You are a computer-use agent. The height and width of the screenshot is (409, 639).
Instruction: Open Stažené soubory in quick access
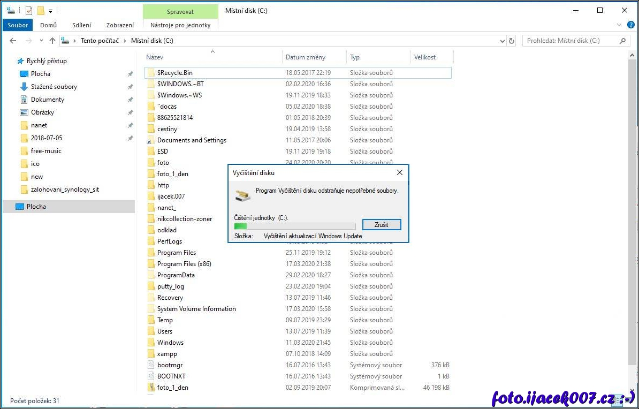(54, 87)
